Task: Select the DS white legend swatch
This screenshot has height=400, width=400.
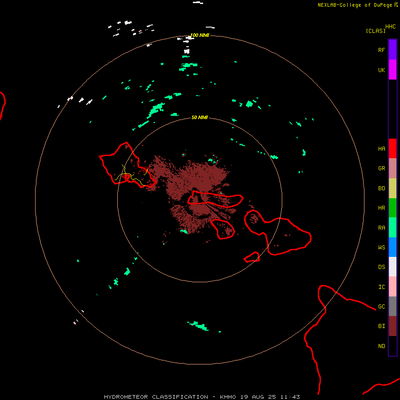Action: (x=392, y=267)
